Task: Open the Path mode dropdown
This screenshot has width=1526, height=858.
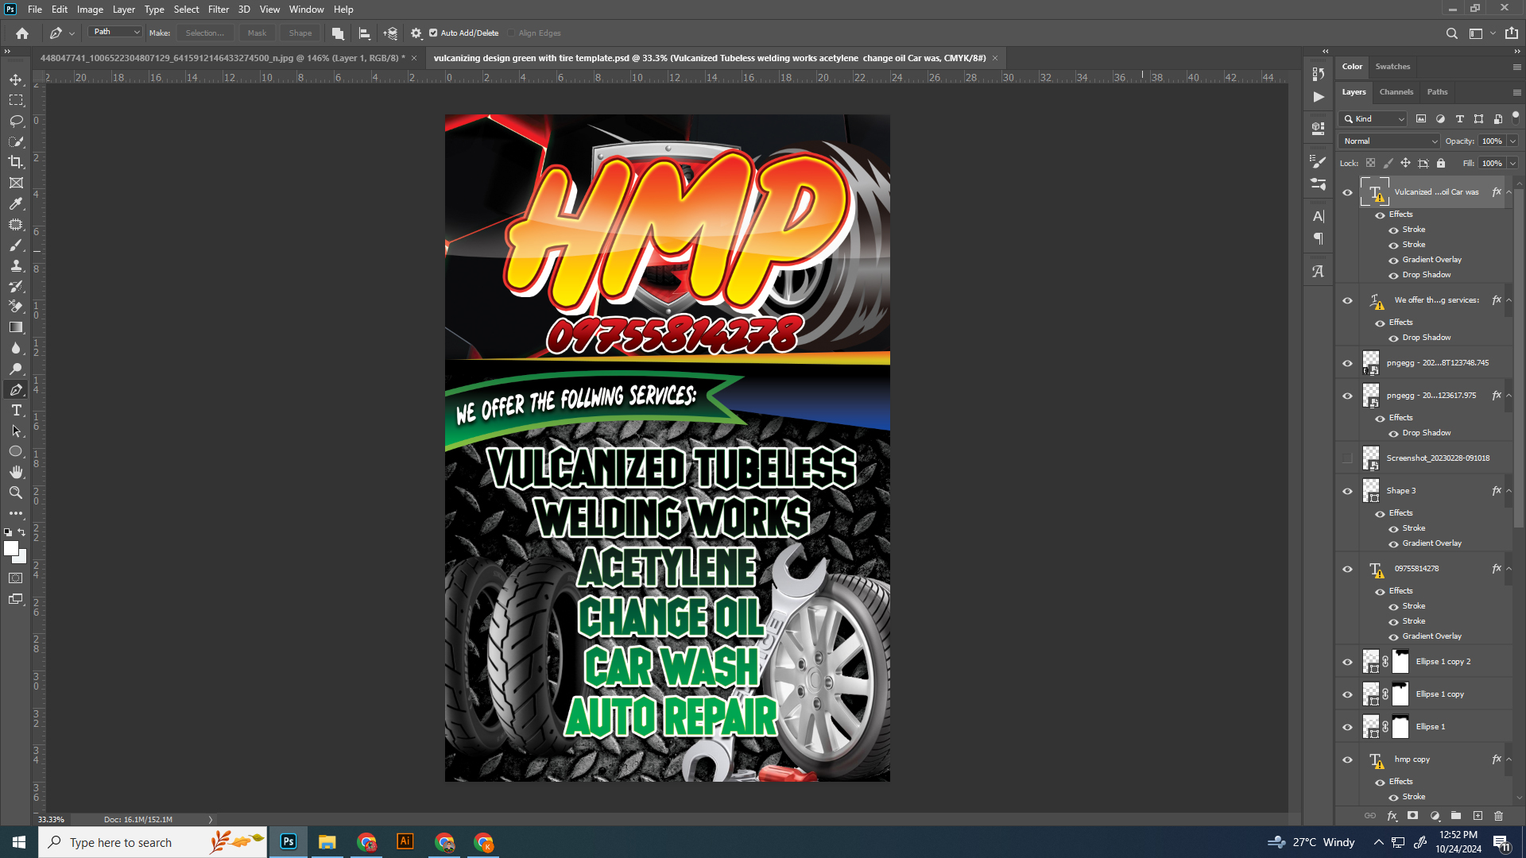Action: pos(115,32)
